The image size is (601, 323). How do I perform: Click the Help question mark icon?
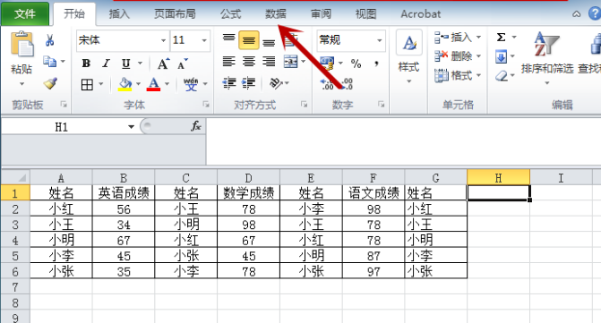595,14
